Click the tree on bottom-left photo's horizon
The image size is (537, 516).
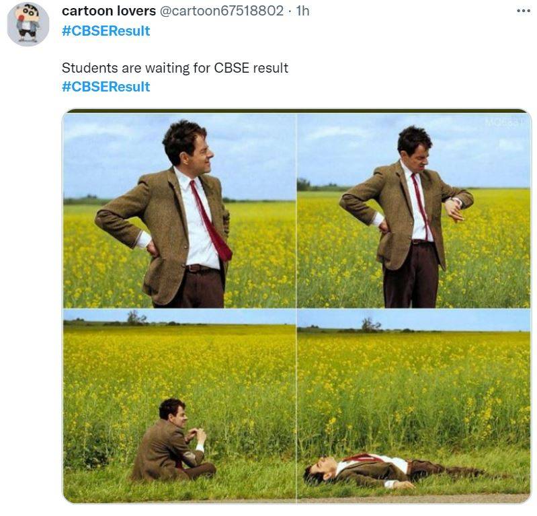click(136, 317)
